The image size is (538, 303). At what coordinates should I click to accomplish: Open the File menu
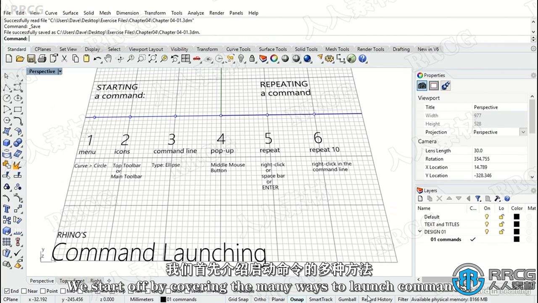coord(7,13)
